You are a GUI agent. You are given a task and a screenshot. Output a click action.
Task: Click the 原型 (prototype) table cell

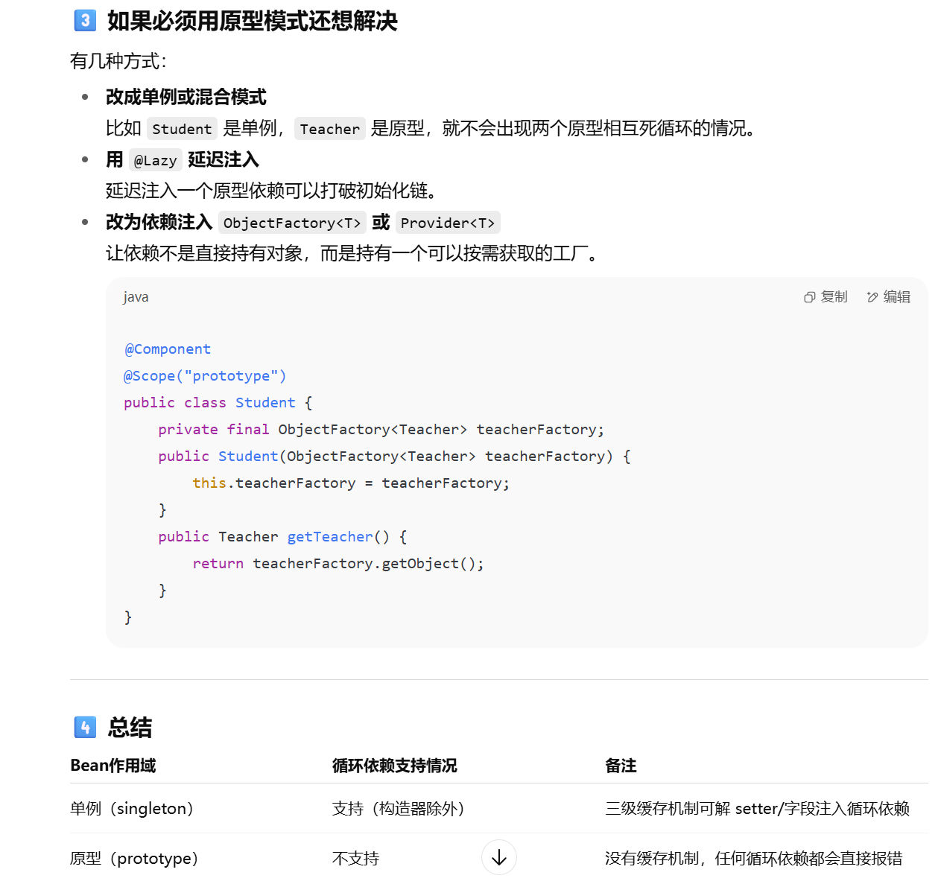tap(134, 859)
